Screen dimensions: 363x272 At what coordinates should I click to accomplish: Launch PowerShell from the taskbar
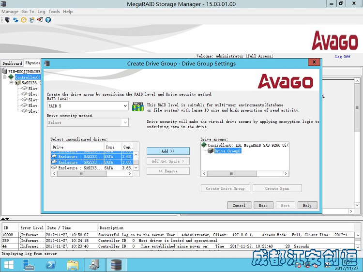51,265
